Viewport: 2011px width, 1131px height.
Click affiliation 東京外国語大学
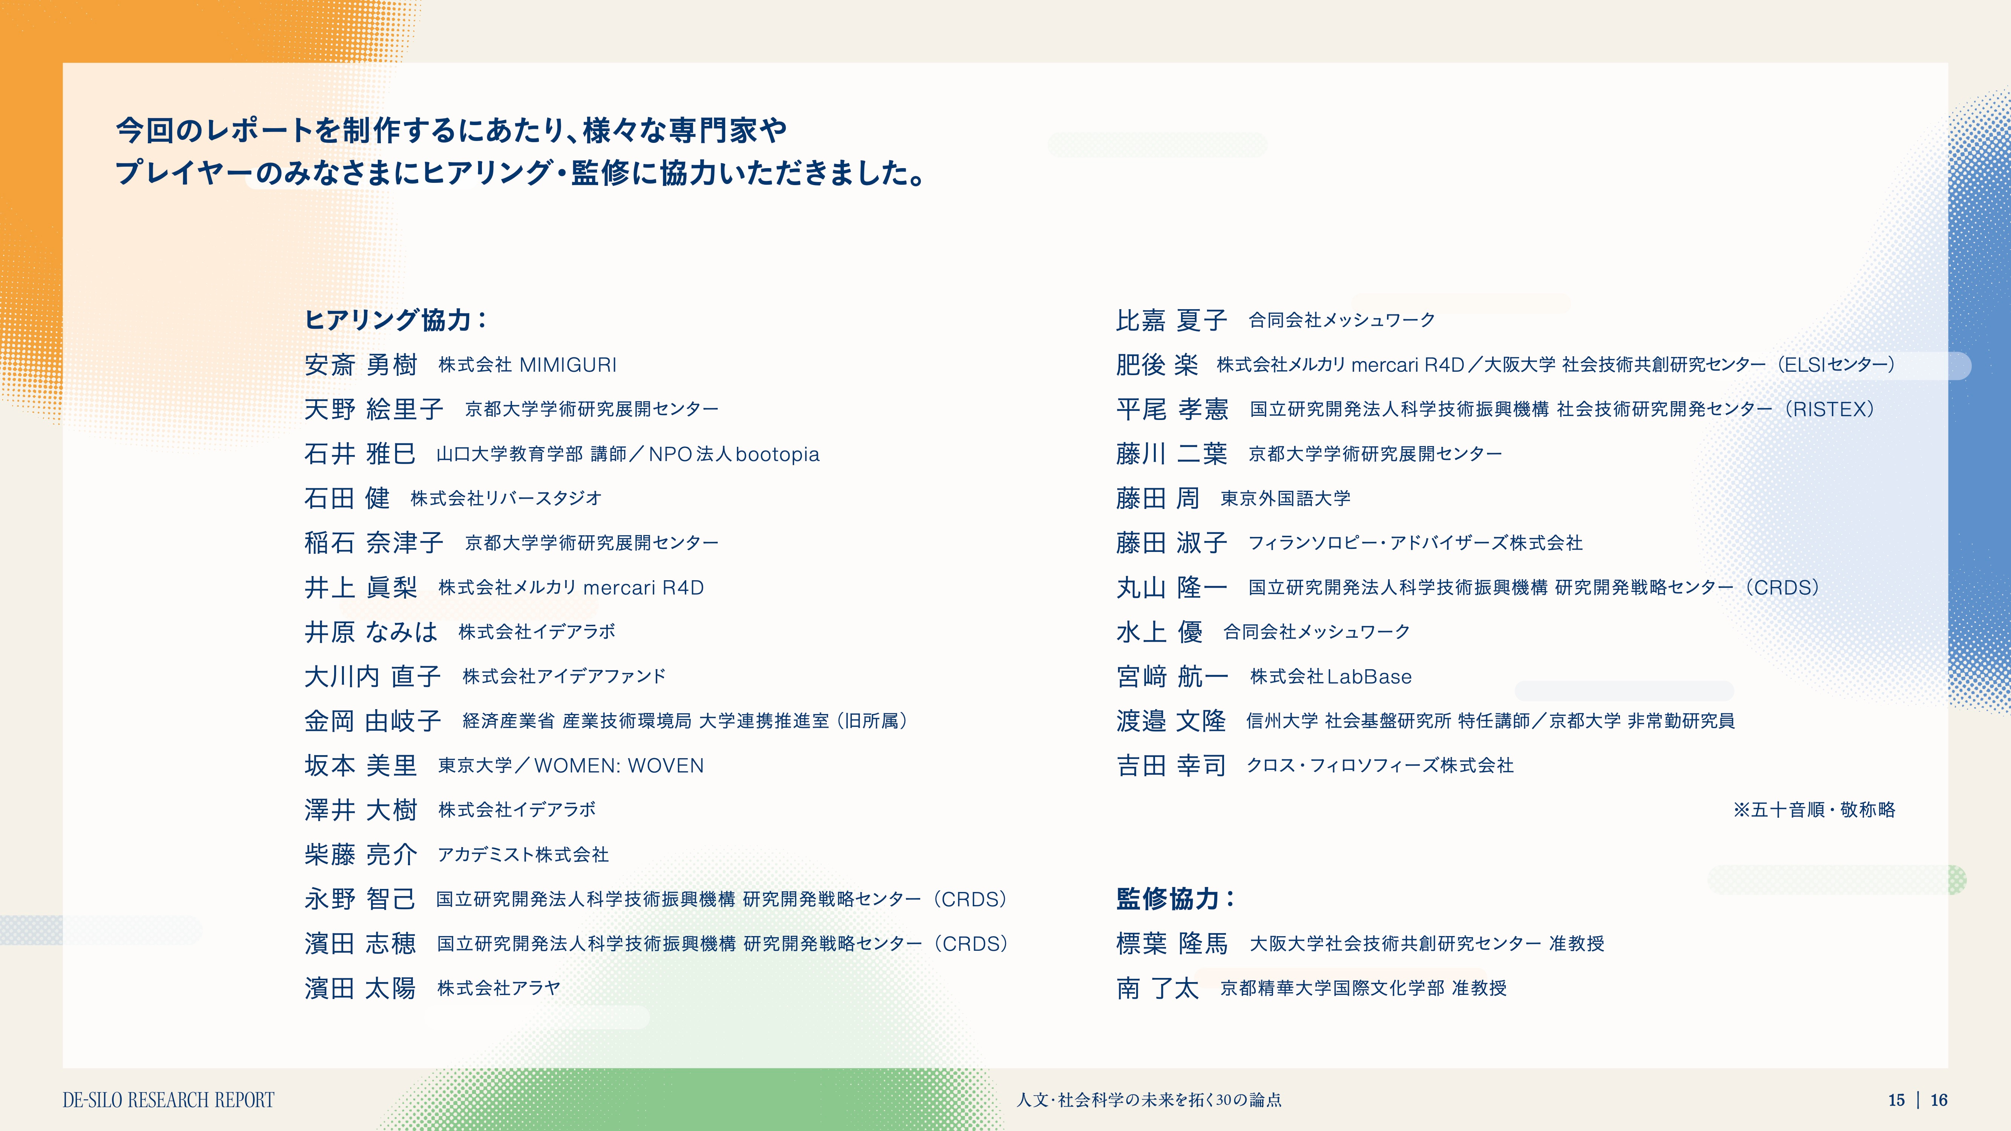click(x=1286, y=498)
